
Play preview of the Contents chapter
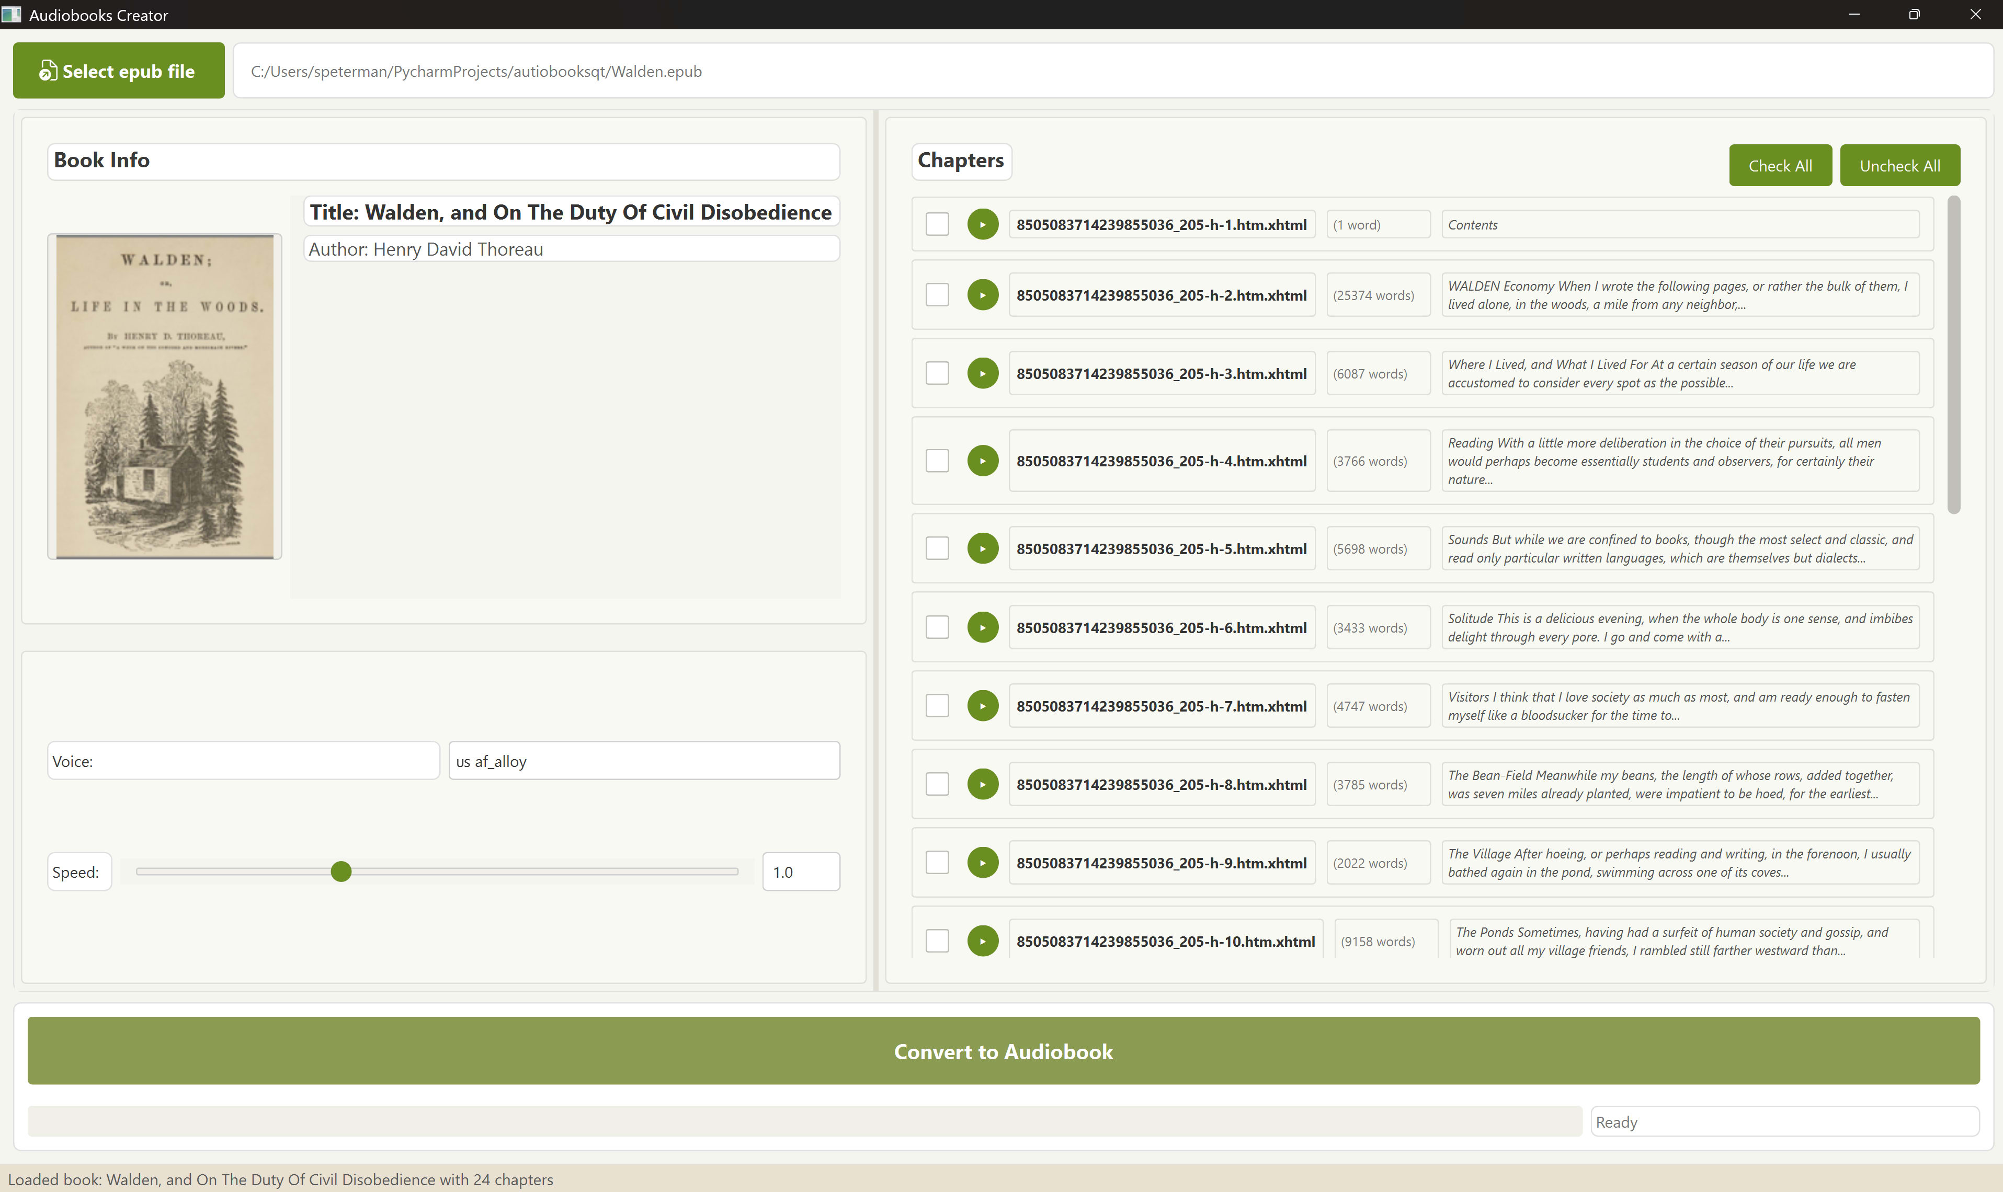point(982,224)
